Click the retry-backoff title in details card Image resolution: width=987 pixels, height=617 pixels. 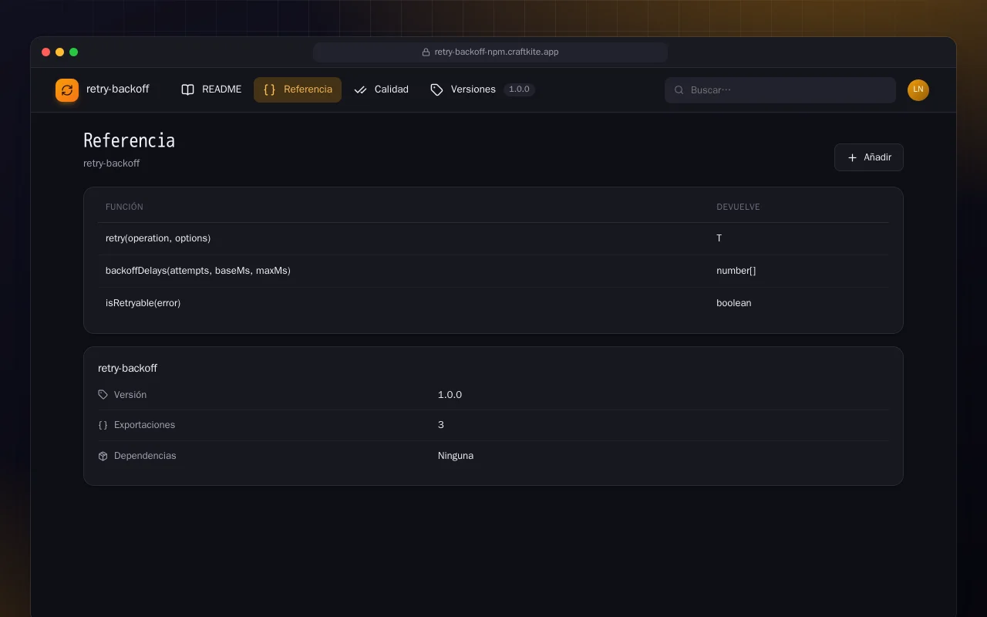click(x=127, y=369)
